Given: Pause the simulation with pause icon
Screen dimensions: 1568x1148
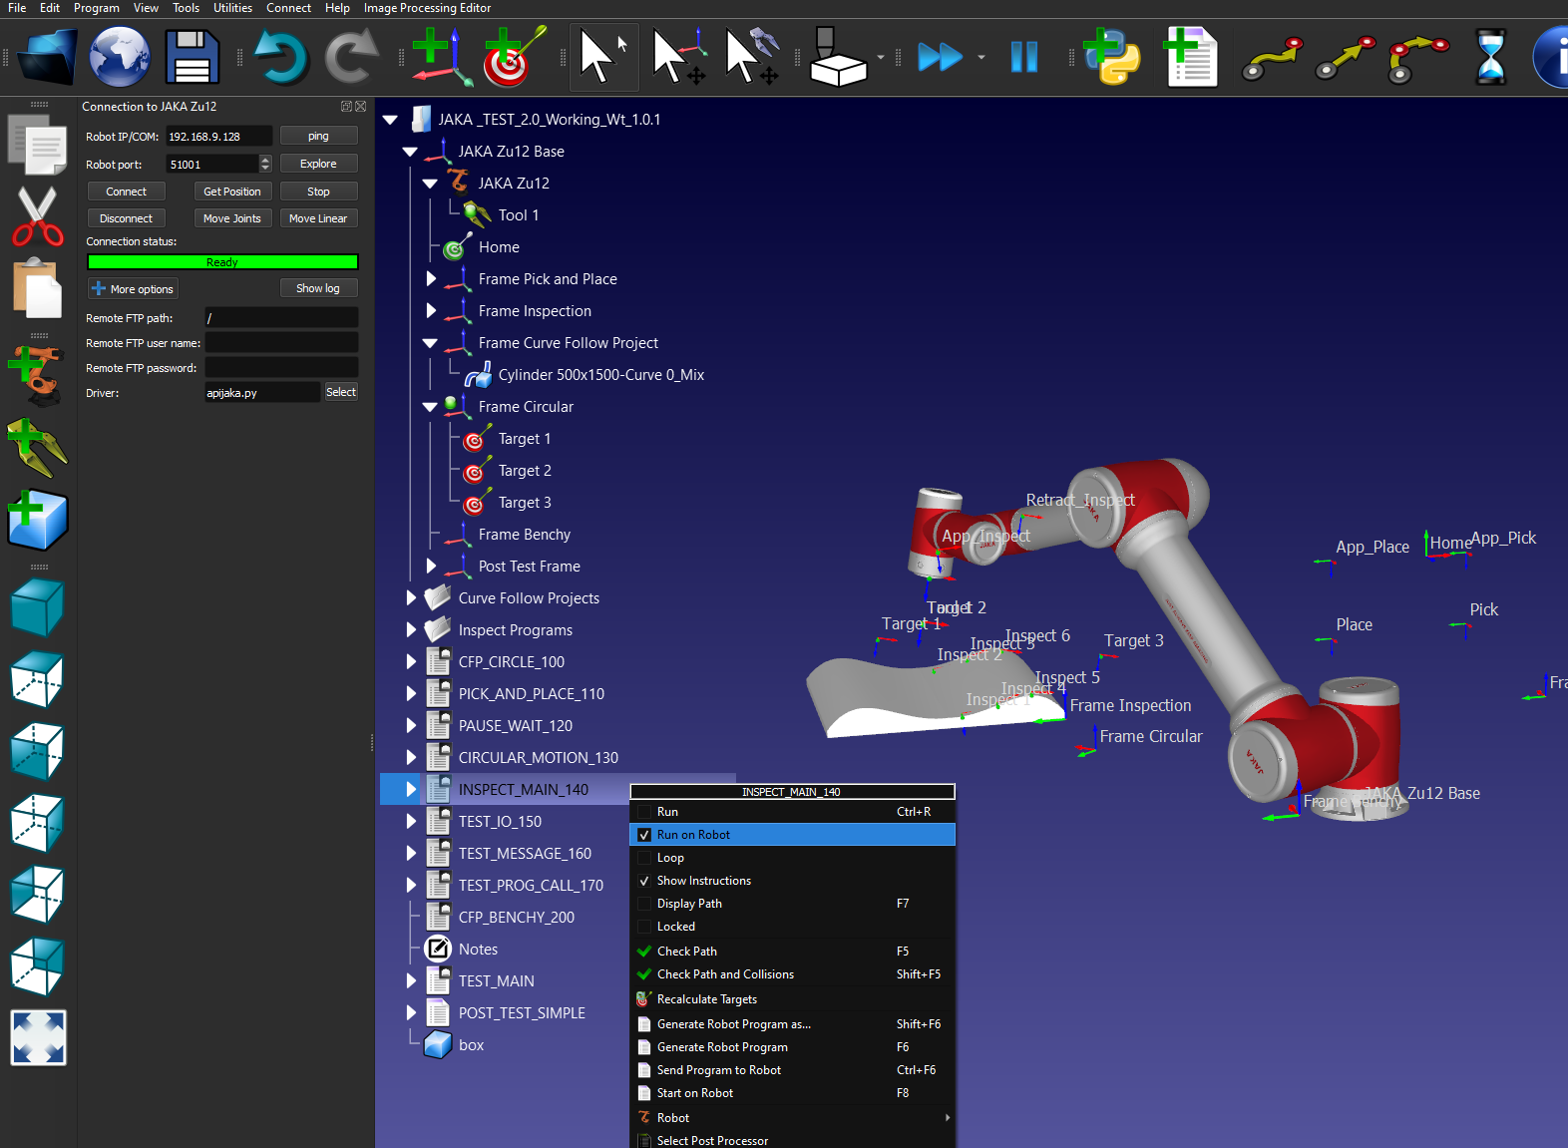Looking at the screenshot, I should point(1023,57).
